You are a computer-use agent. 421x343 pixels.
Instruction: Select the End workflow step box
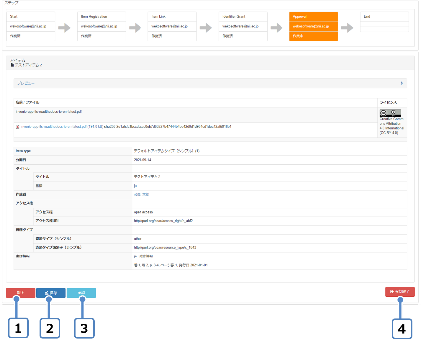pyautogui.click(x=384, y=26)
